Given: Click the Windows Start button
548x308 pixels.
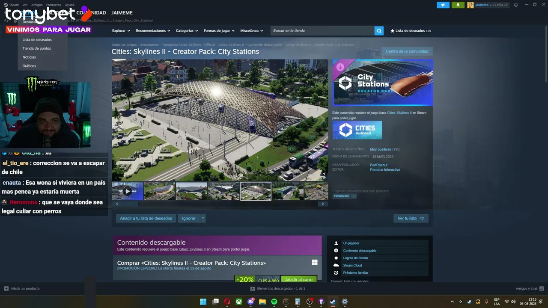Looking at the screenshot, I should pos(203,302).
